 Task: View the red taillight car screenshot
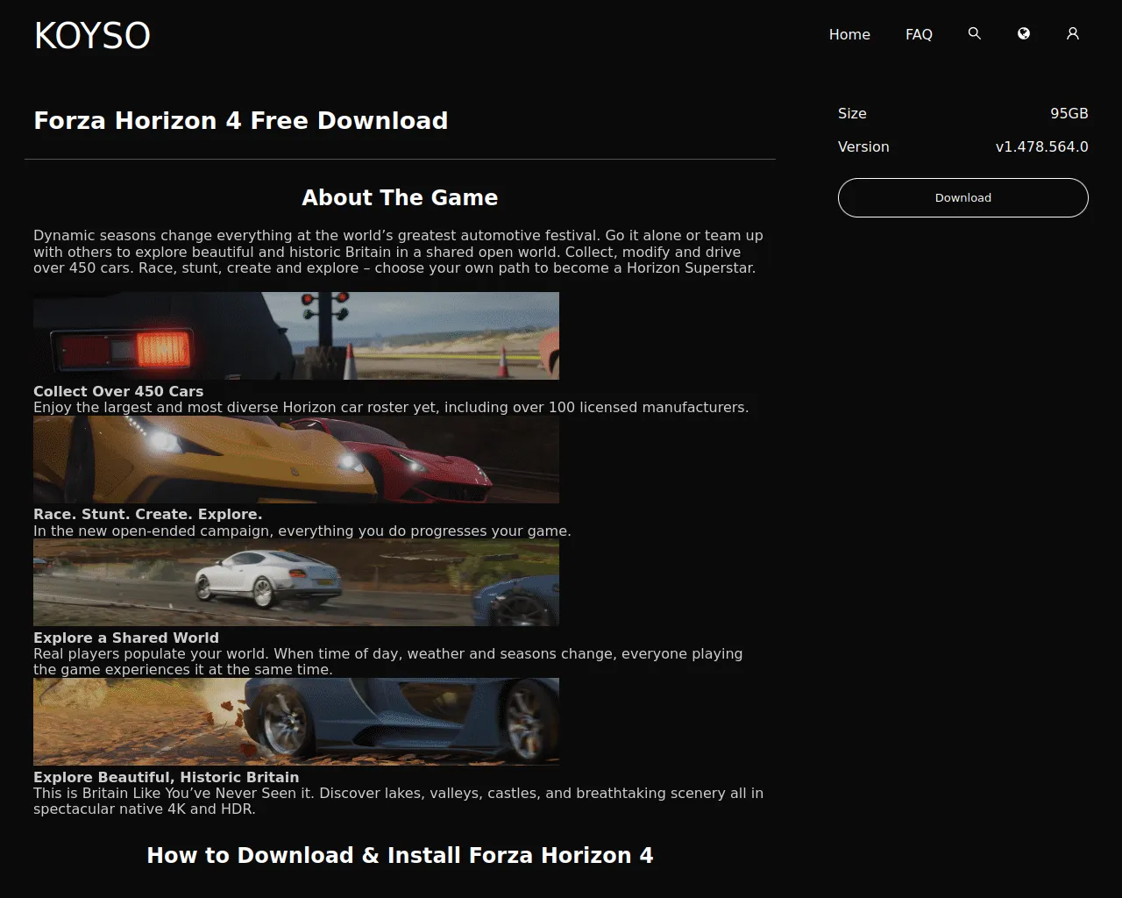point(295,336)
